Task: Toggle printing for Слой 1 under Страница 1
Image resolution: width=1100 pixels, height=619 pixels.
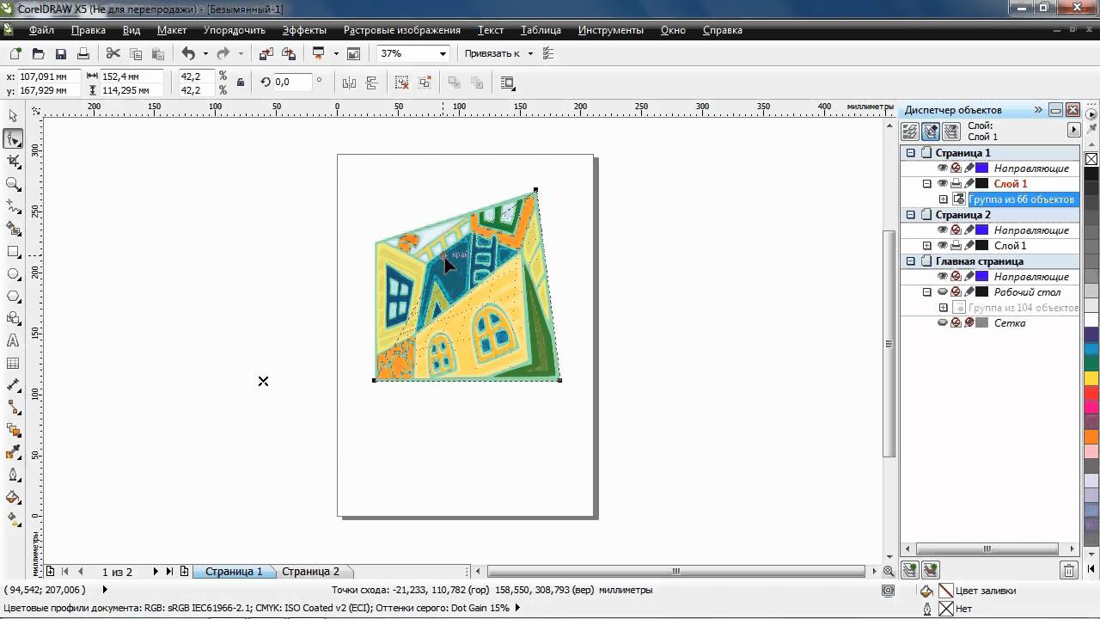Action: (x=956, y=184)
